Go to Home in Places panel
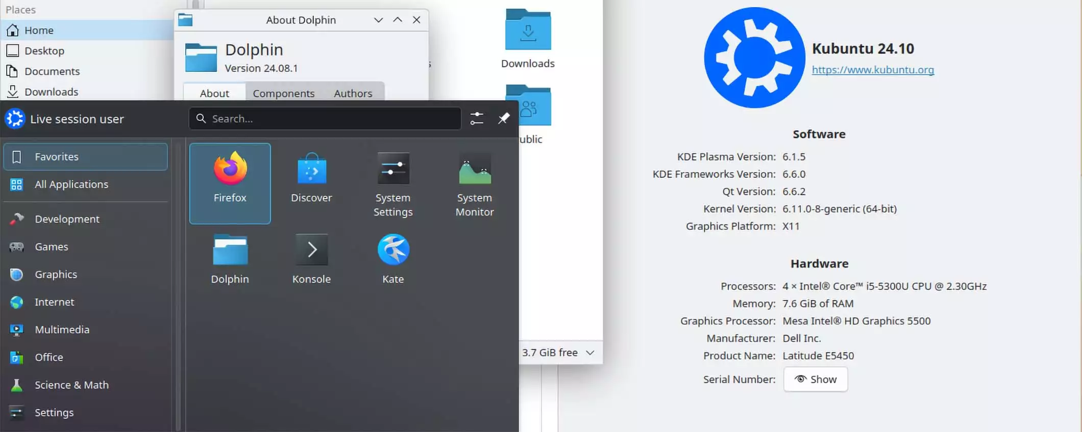 [87, 30]
